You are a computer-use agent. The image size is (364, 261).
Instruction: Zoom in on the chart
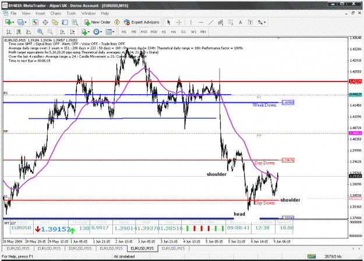pos(40,32)
